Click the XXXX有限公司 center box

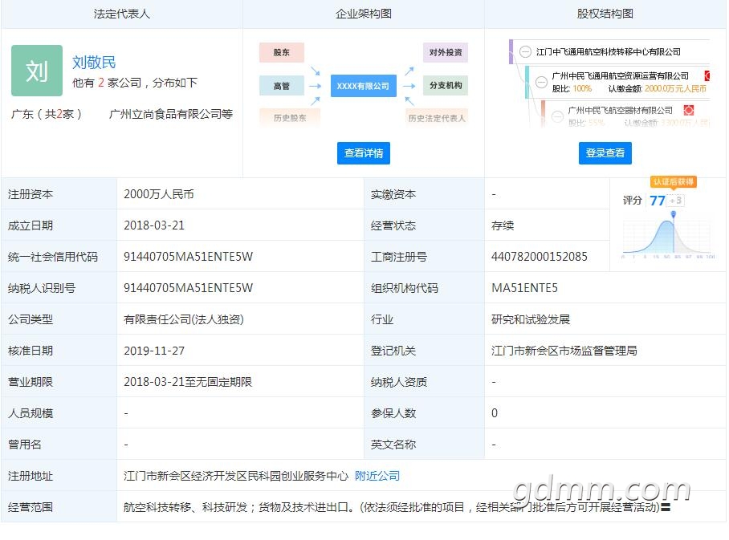coord(364,86)
